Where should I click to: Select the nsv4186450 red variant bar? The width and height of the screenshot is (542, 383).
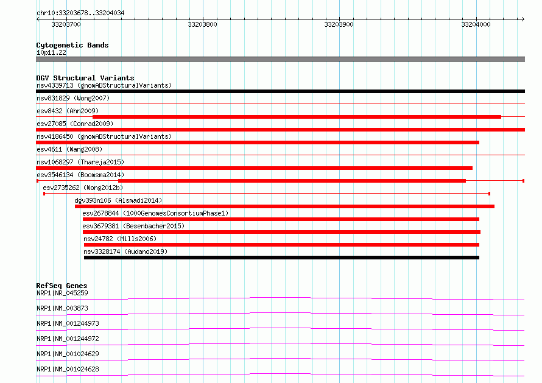point(258,142)
